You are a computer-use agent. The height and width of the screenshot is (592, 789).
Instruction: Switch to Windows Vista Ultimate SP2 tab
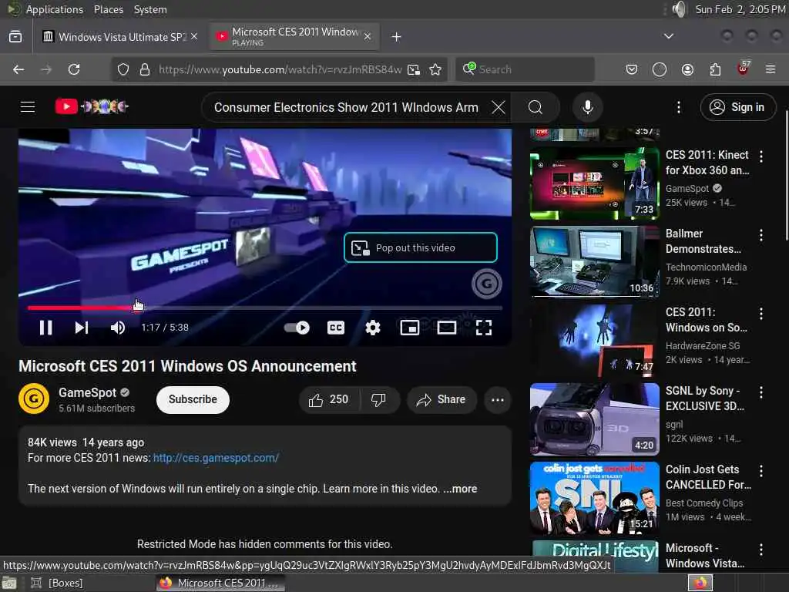point(119,37)
